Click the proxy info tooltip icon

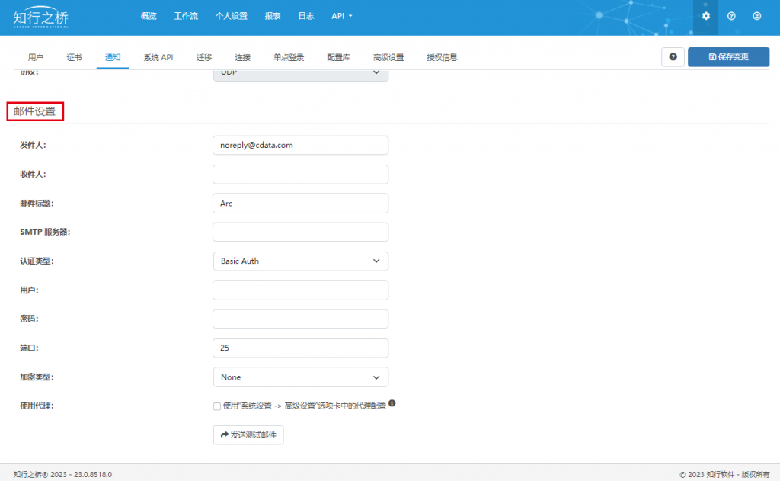click(392, 403)
